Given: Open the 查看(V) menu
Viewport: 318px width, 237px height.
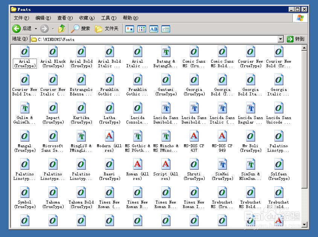Looking at the screenshot, I should click(x=65, y=18).
